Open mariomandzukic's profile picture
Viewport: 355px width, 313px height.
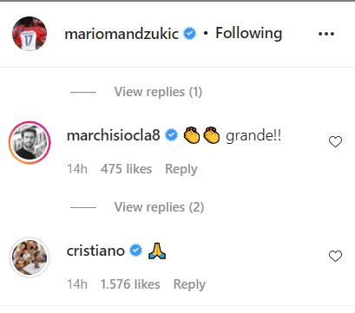click(x=30, y=34)
